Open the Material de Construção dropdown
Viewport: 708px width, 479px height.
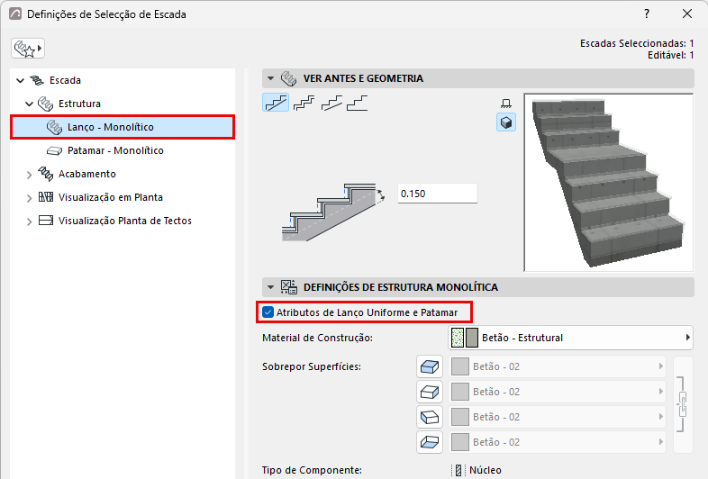pyautogui.click(x=570, y=338)
